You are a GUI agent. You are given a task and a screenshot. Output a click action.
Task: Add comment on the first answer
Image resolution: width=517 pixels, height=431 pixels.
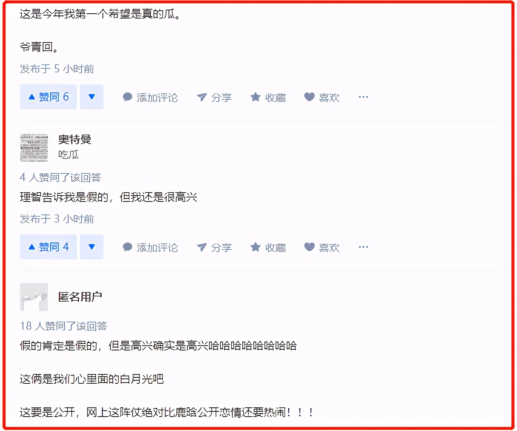150,97
